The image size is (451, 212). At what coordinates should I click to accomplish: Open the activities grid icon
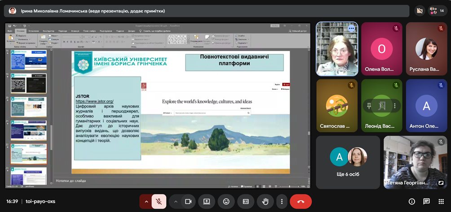[x=441, y=202]
